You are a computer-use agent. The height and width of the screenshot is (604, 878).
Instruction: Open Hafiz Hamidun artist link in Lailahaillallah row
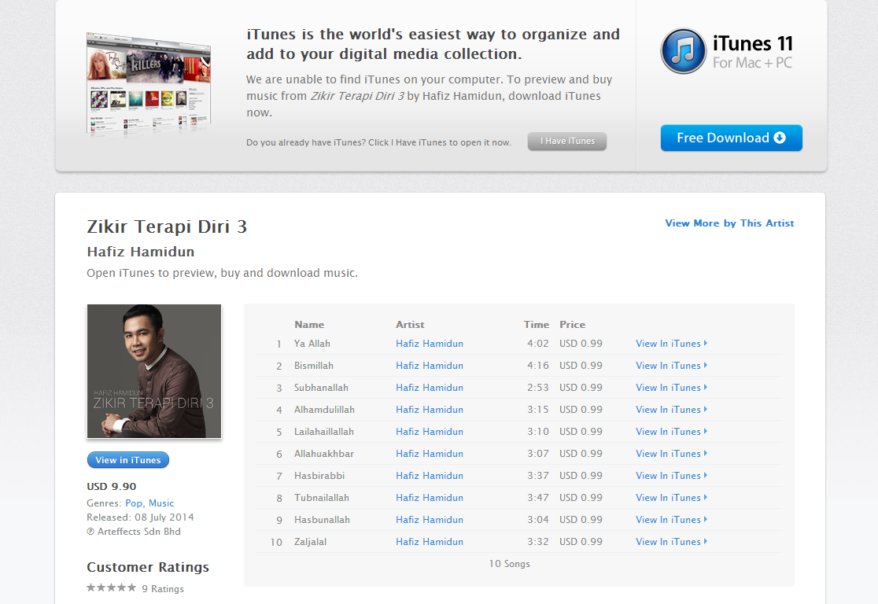point(430,431)
